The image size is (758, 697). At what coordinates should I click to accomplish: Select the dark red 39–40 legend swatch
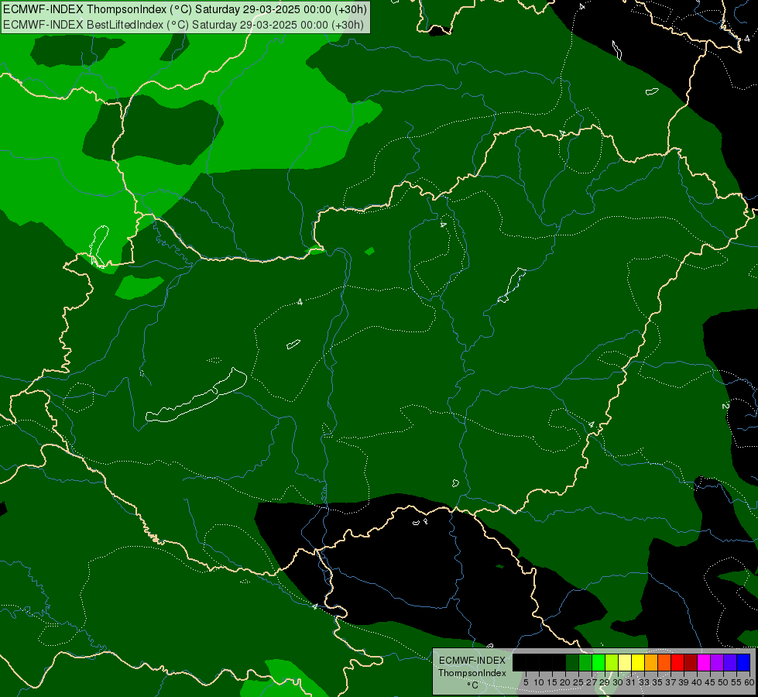click(691, 662)
